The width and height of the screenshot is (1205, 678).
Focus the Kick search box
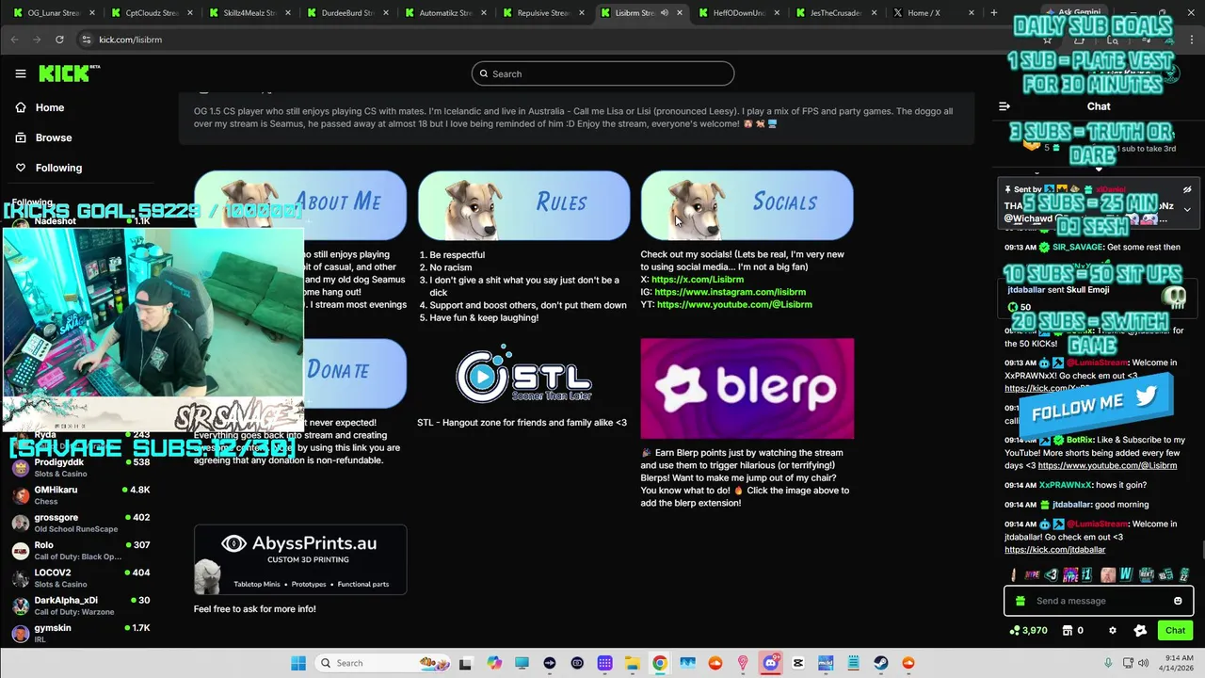click(602, 73)
